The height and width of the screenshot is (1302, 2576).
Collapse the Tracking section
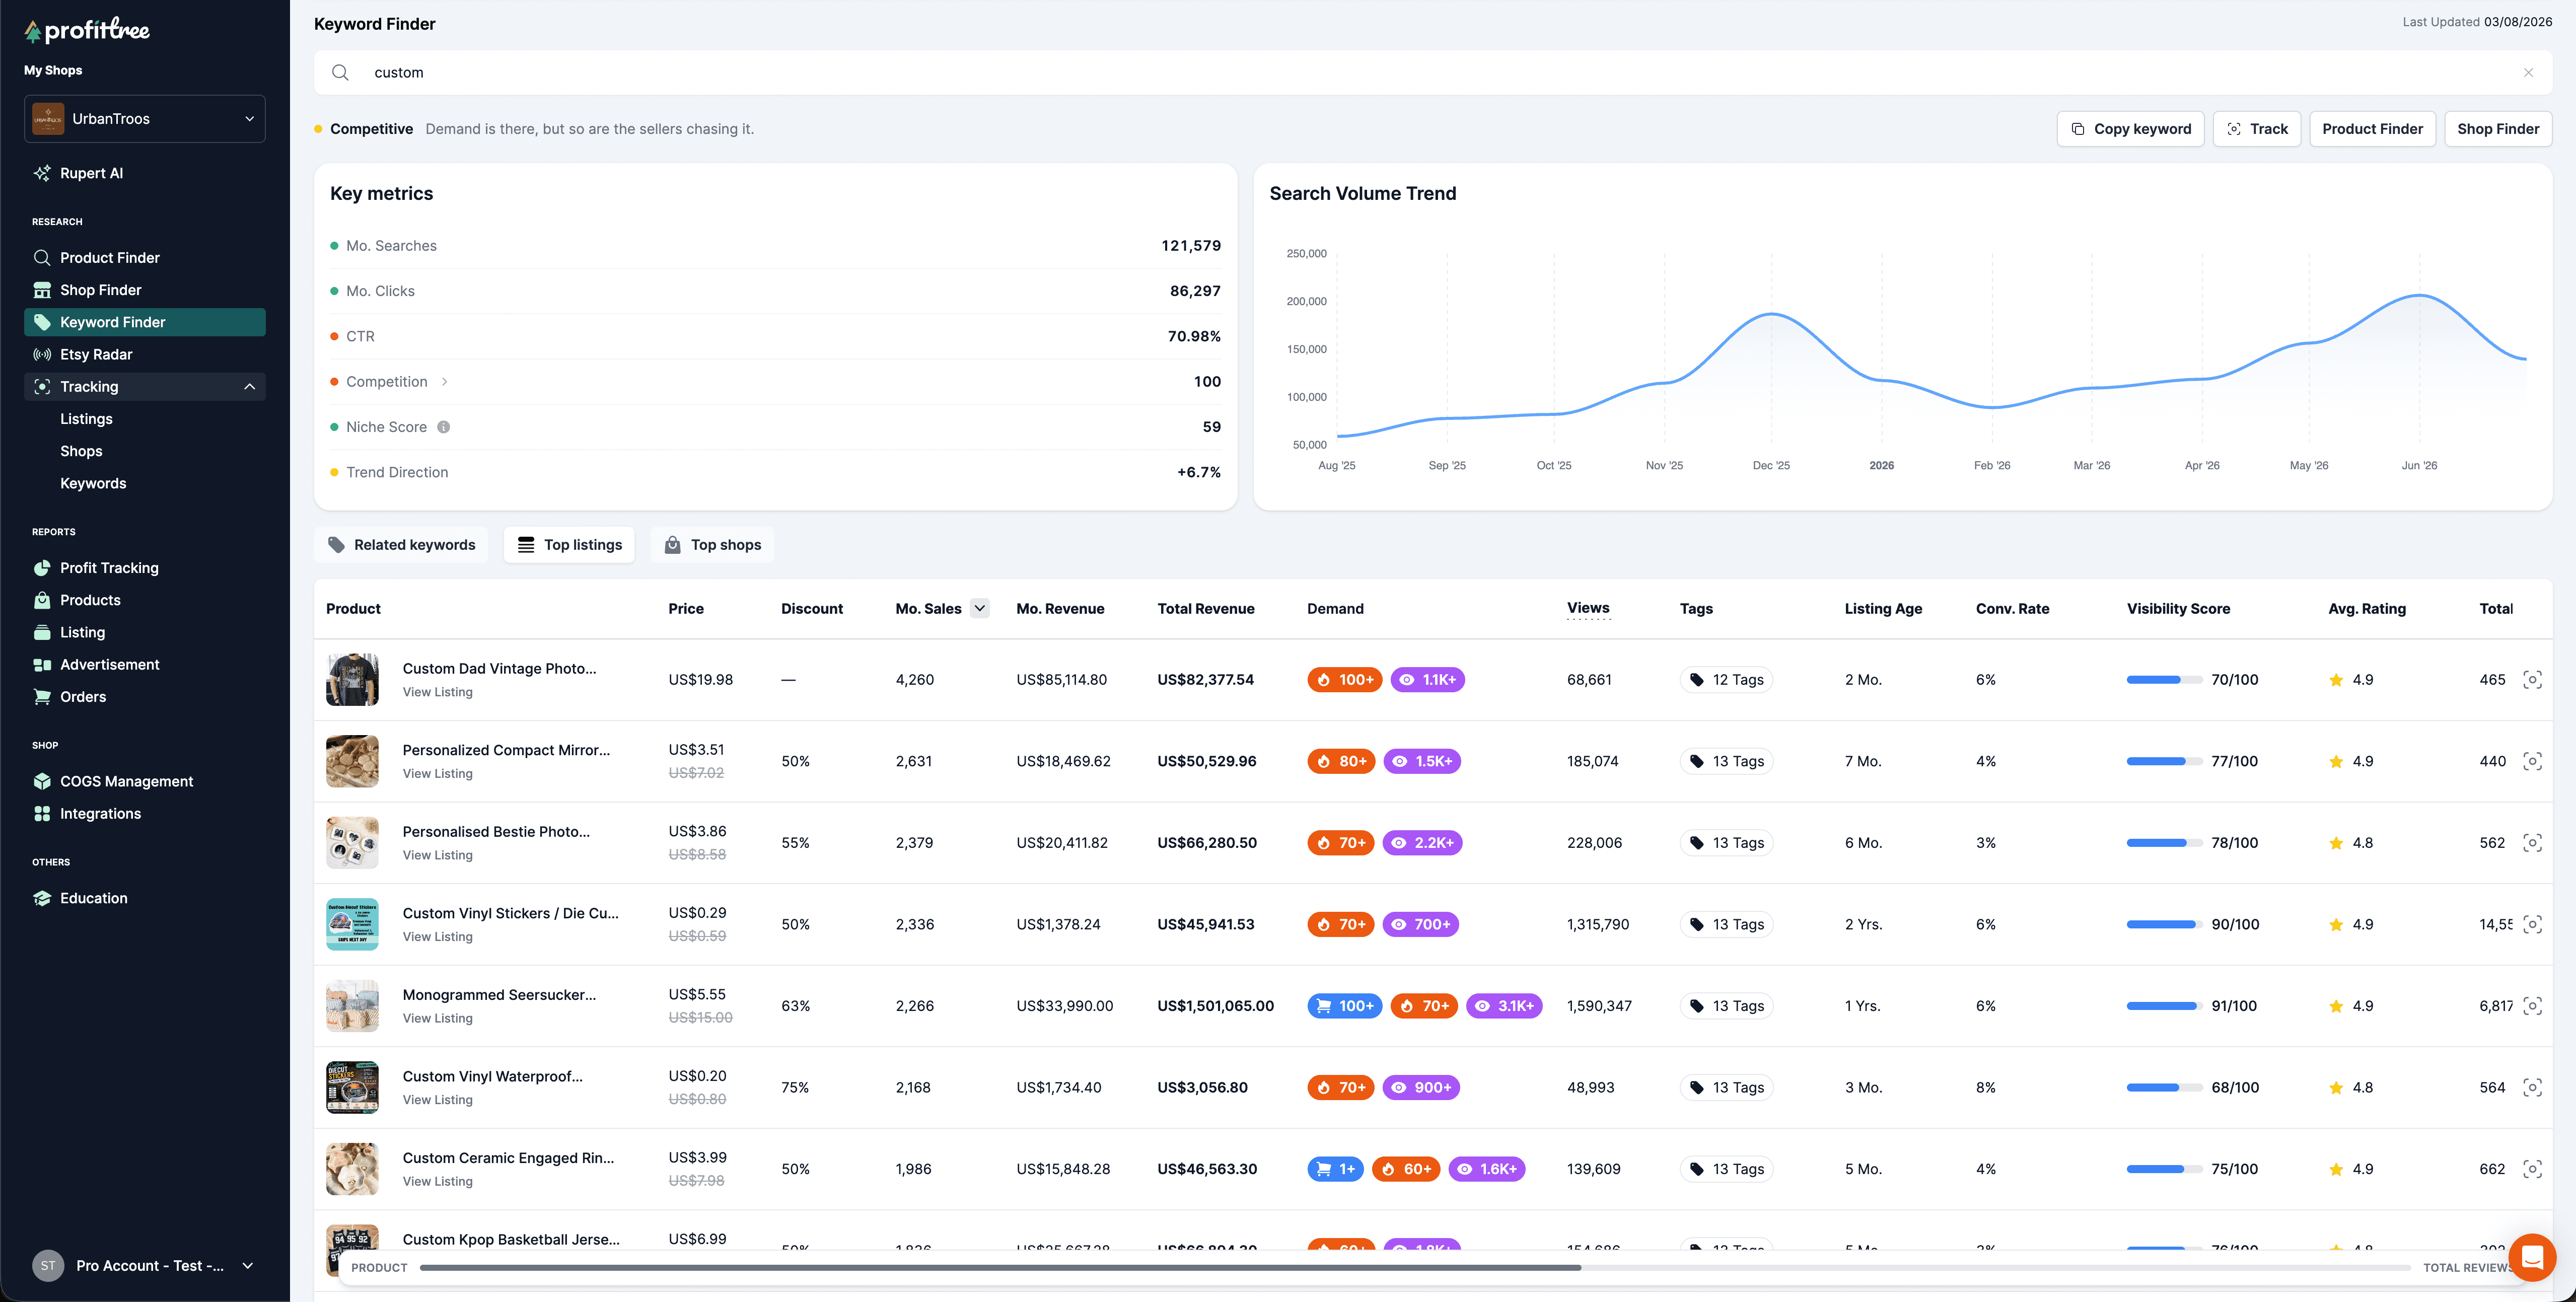pos(249,387)
